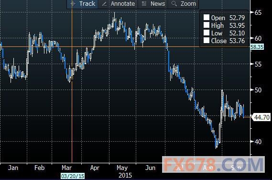Toggle the Open legend checkbox

[207, 17]
